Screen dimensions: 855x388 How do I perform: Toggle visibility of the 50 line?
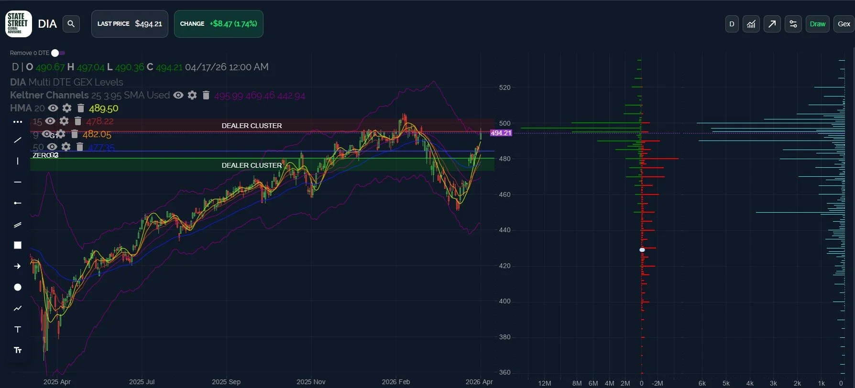(52, 147)
